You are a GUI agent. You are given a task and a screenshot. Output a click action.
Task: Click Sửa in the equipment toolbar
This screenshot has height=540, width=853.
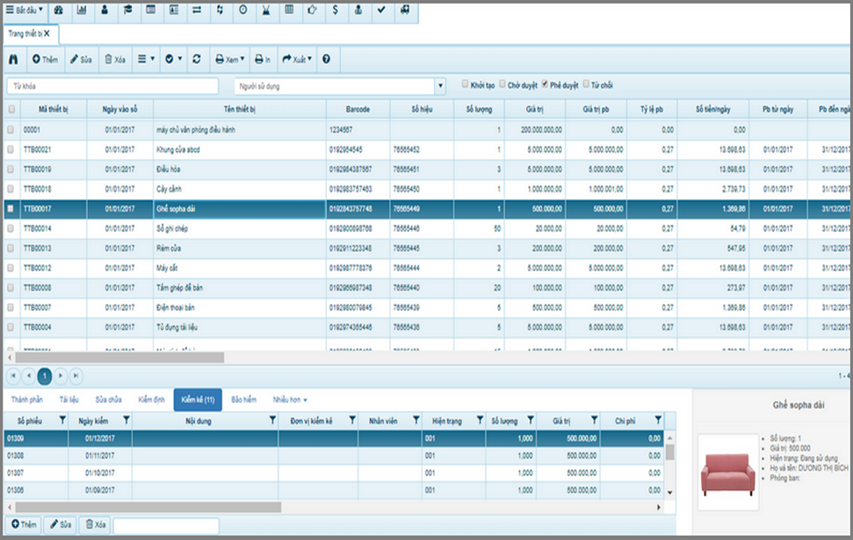tap(81, 60)
